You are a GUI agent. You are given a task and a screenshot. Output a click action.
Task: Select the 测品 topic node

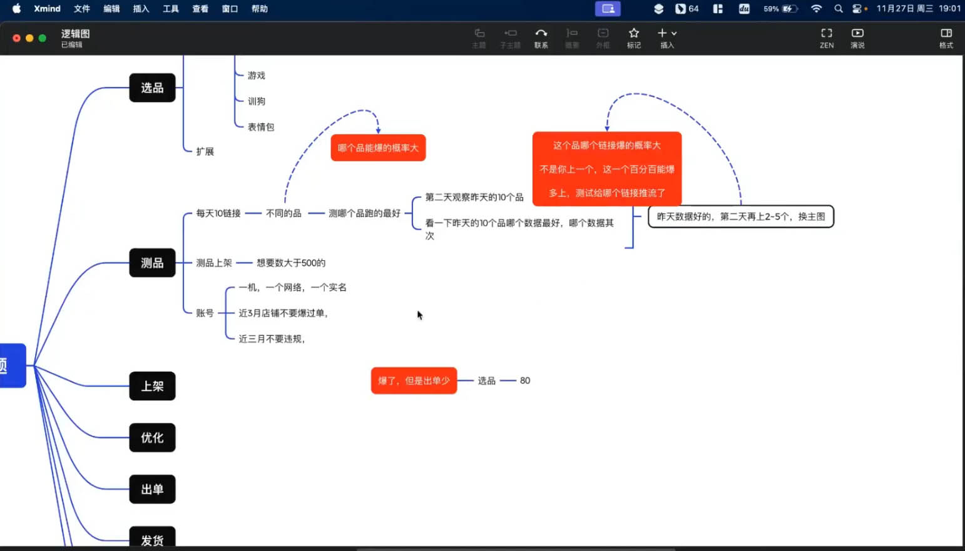(152, 263)
